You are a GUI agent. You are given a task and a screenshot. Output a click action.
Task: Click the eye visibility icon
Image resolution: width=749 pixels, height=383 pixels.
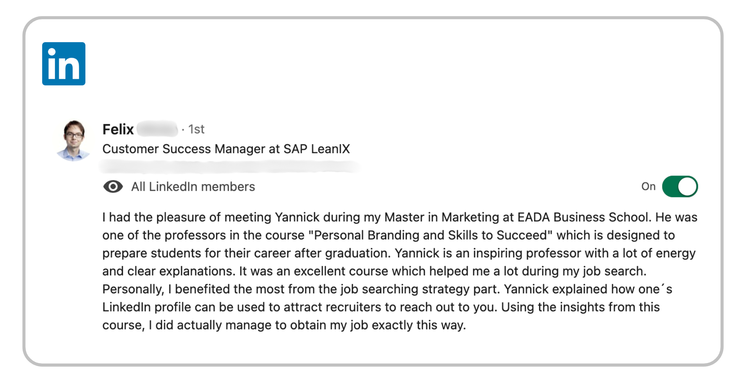(113, 187)
